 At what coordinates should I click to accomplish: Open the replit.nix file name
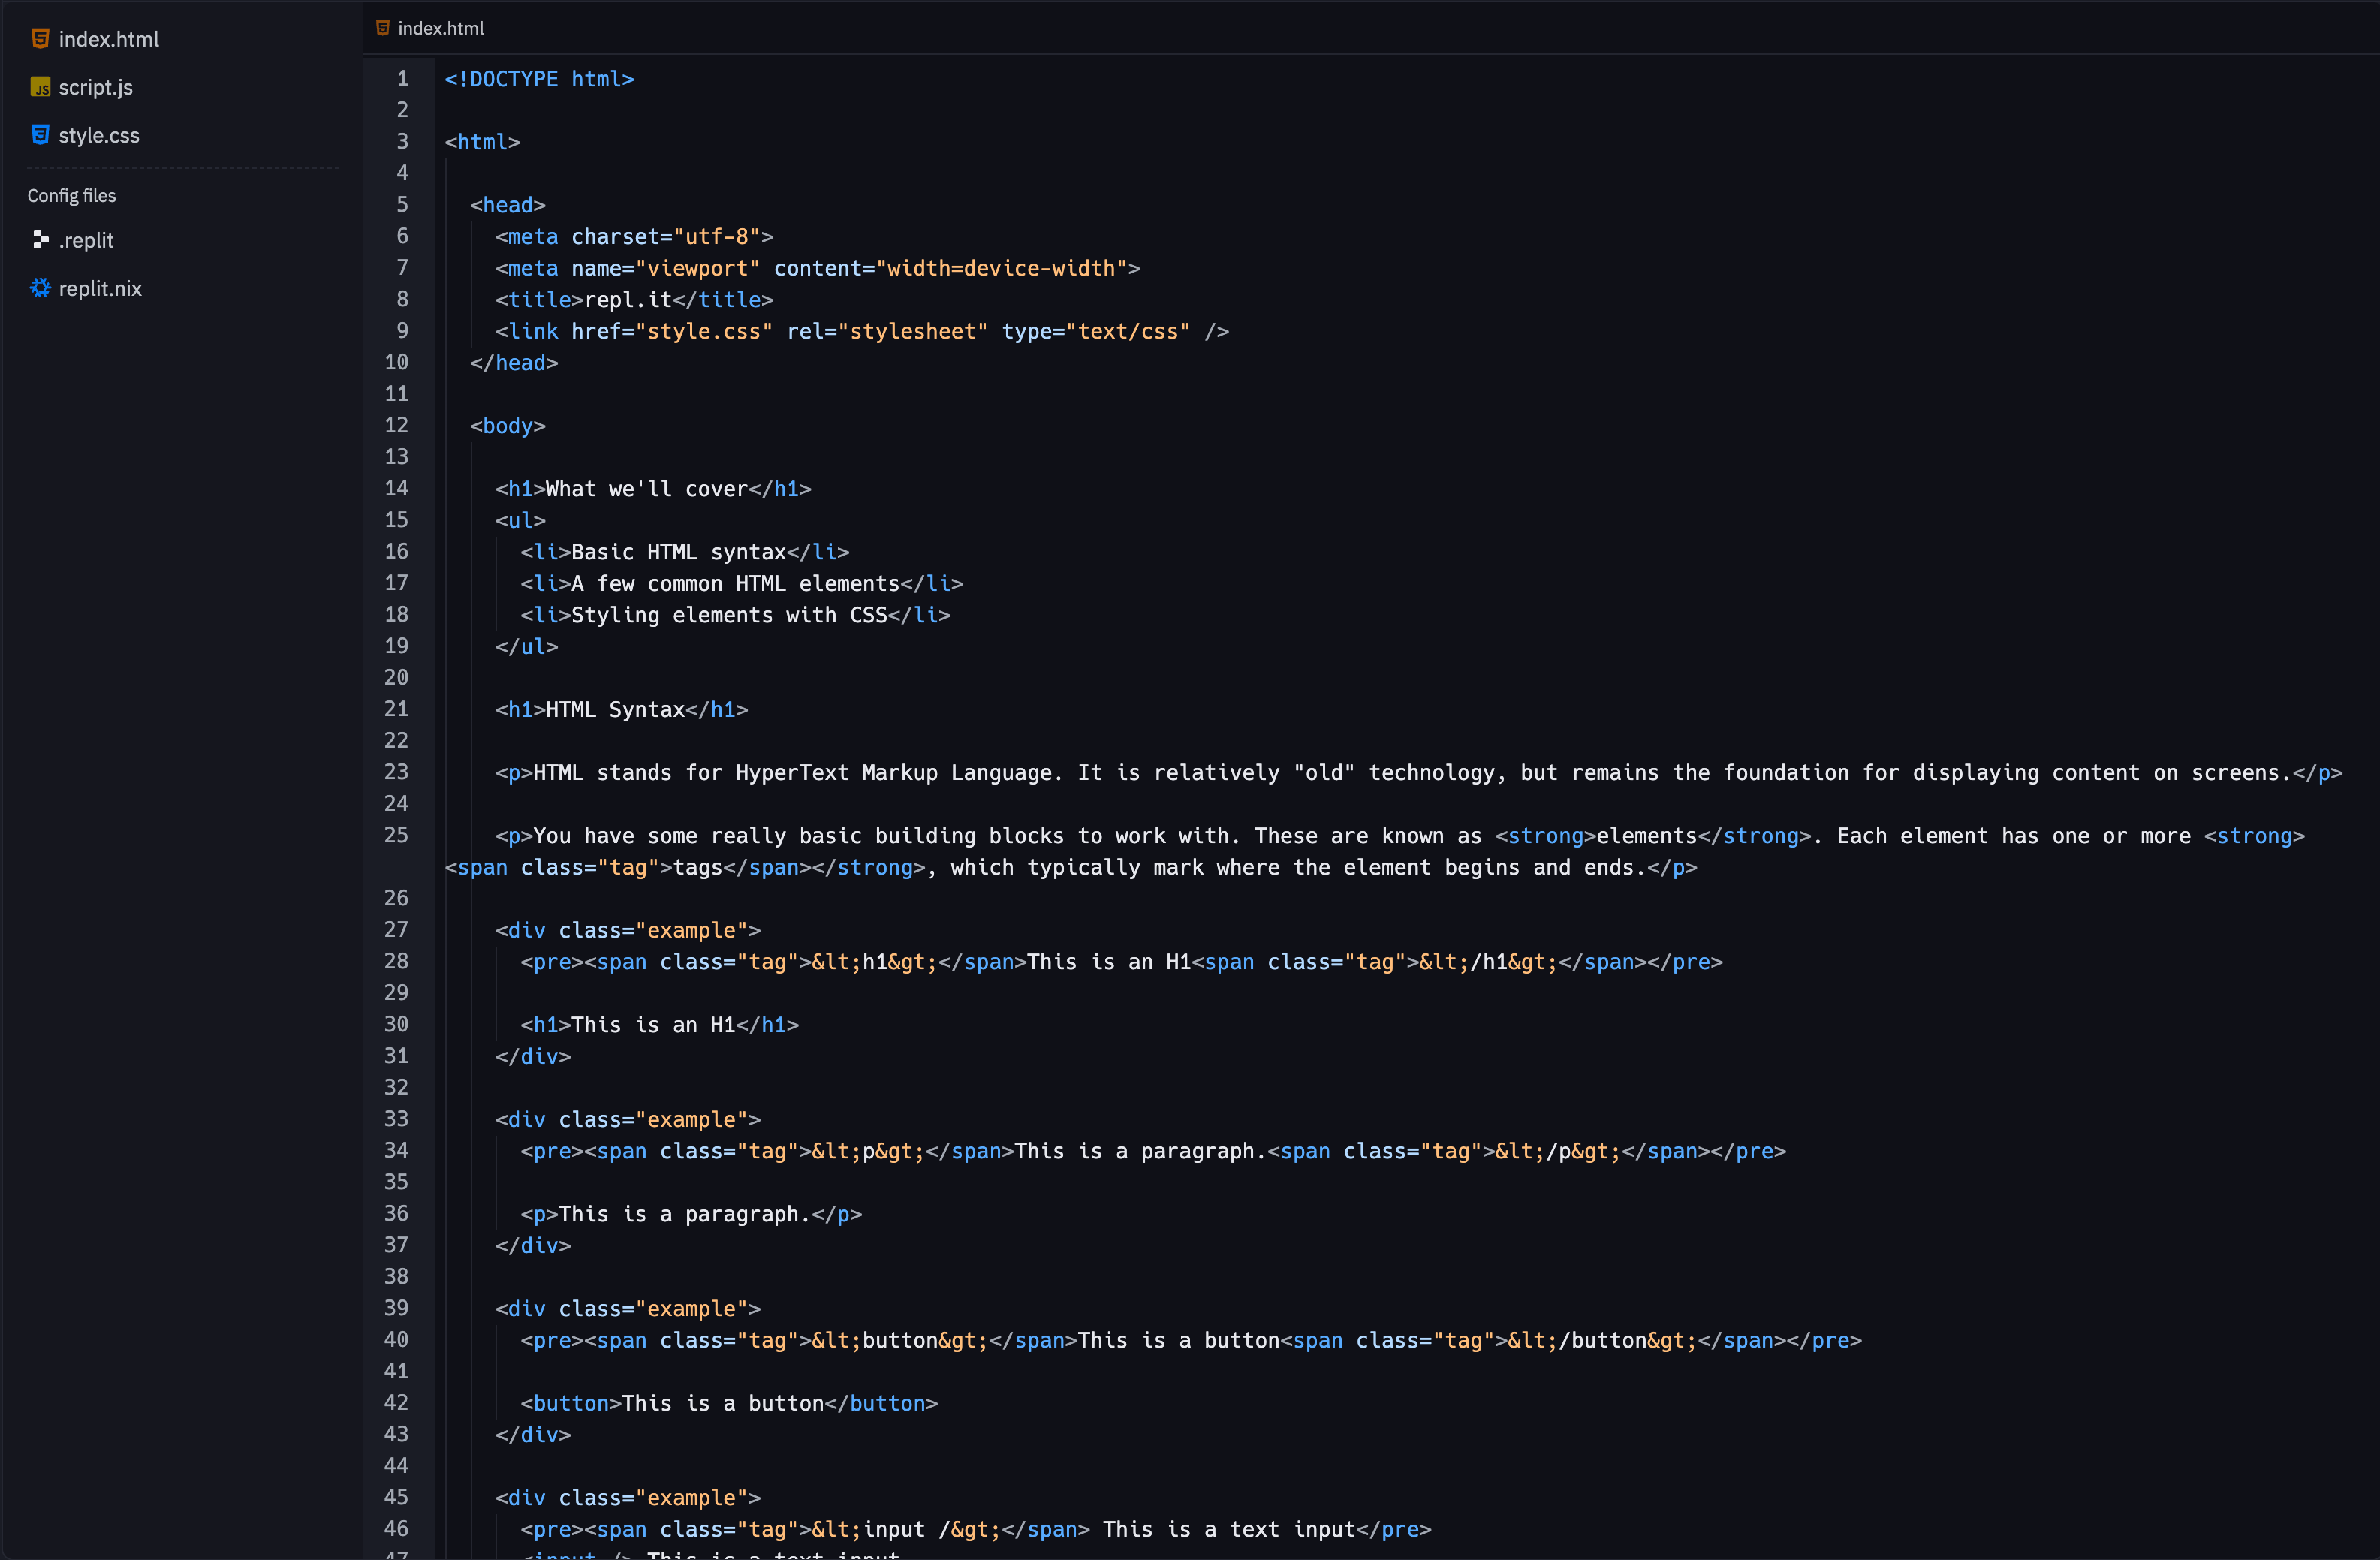pos(100,288)
